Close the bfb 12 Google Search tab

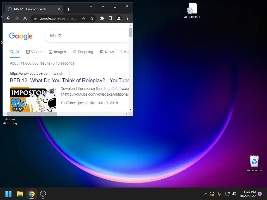point(59,9)
